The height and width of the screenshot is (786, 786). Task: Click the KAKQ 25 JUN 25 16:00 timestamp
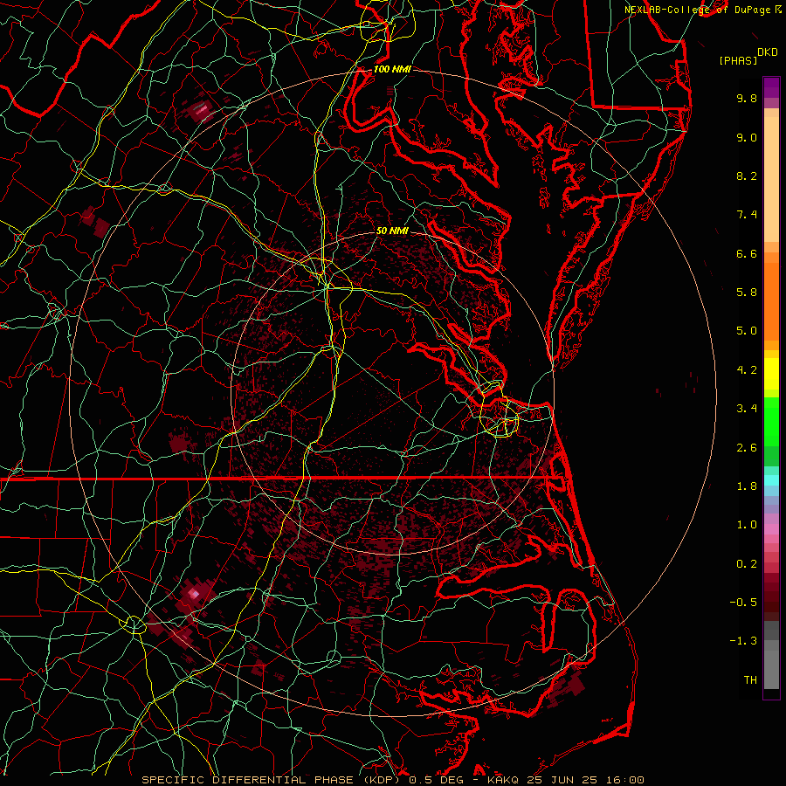(x=565, y=780)
